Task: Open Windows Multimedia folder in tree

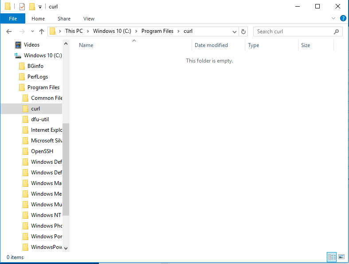Action: point(46,205)
